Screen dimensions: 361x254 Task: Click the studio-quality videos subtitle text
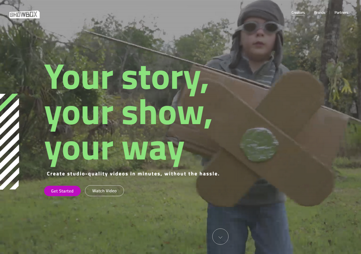(133, 174)
